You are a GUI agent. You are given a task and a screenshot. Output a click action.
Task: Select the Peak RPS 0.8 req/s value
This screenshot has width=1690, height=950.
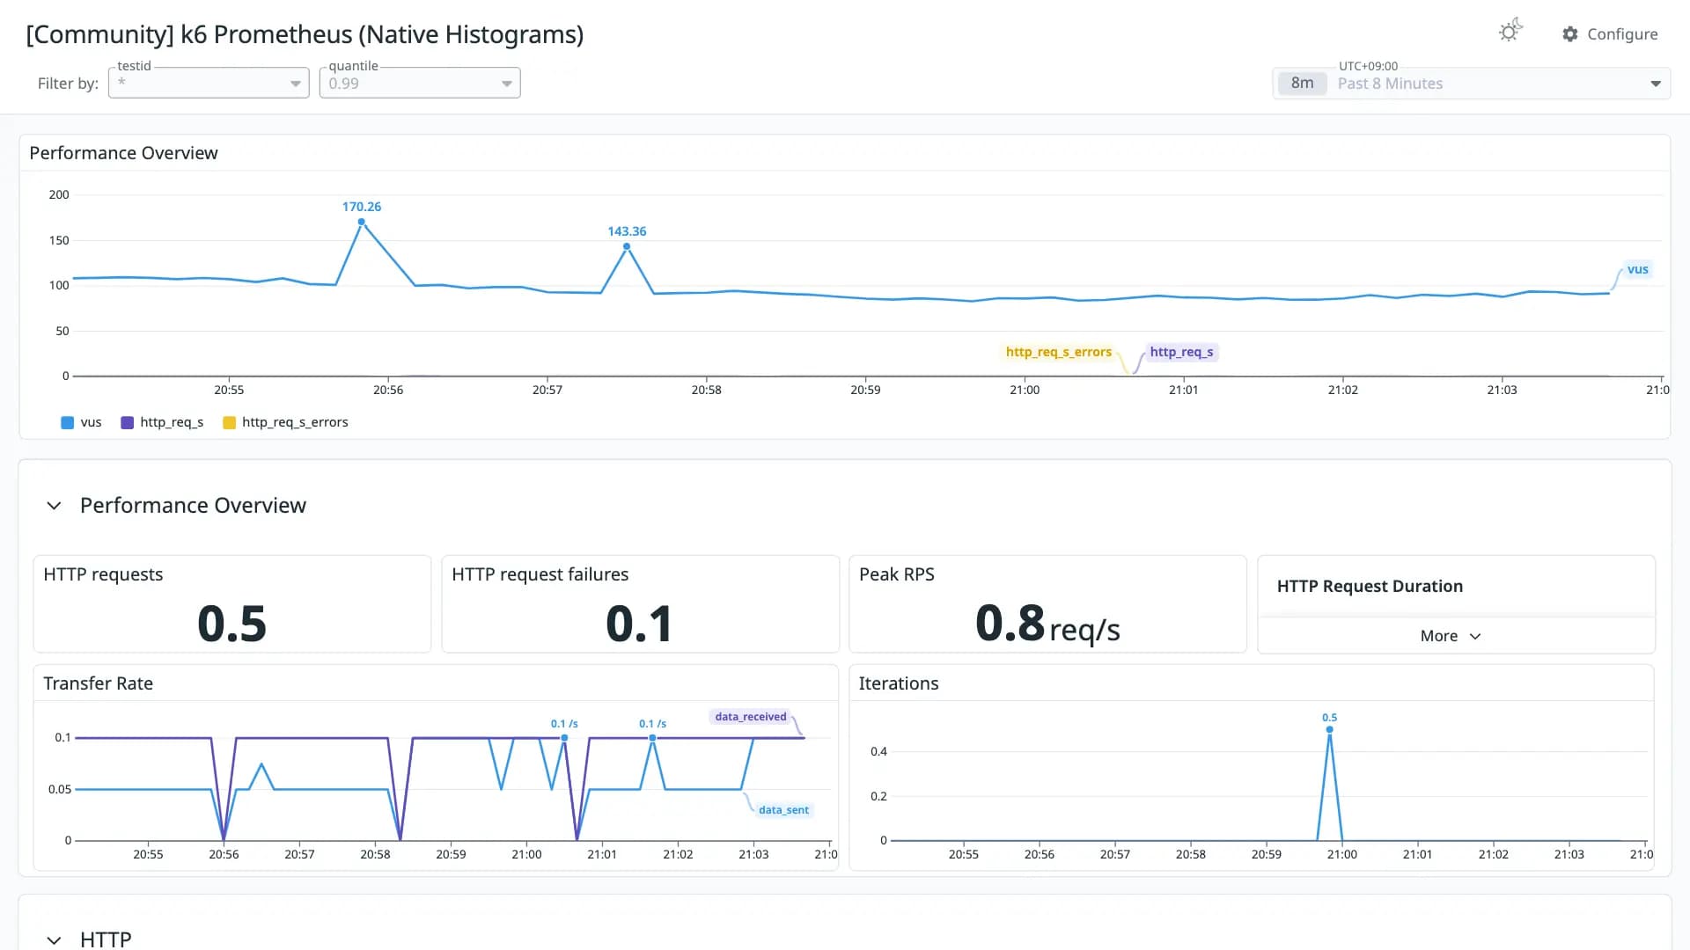[1047, 624]
